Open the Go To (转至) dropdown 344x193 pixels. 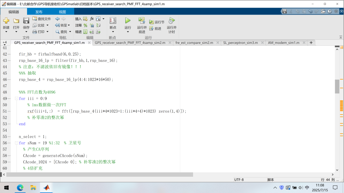pos(62,25)
